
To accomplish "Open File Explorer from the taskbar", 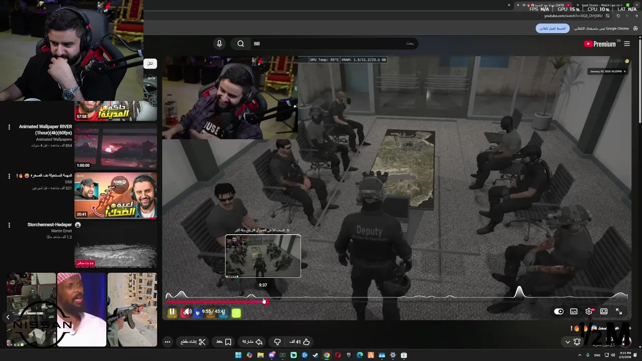I will pos(260,355).
